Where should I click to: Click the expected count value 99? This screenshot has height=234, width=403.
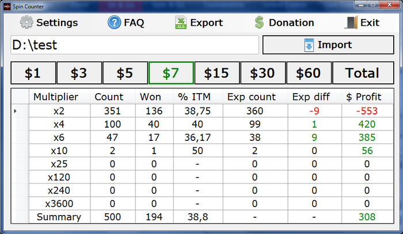click(x=254, y=124)
